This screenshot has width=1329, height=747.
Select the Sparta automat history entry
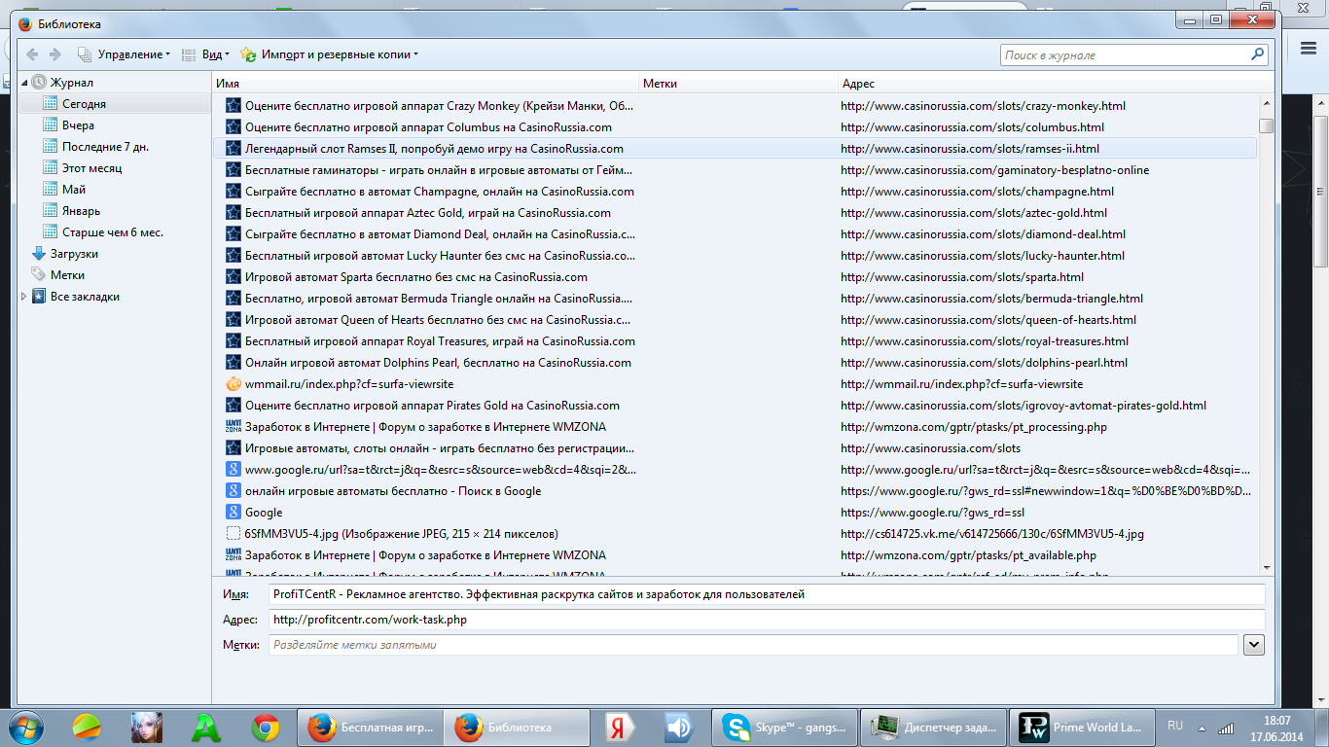(735, 277)
